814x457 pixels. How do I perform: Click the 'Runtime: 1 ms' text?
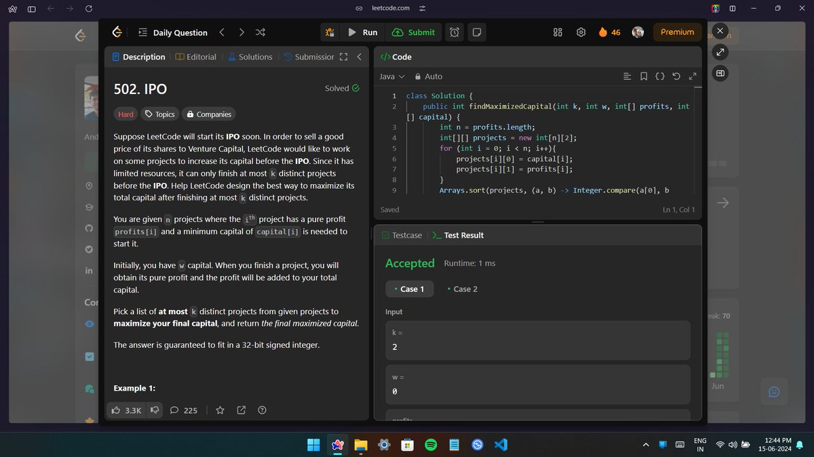[x=469, y=263]
